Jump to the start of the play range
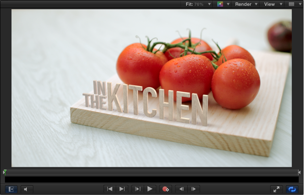 pyautogui.click(x=110, y=189)
